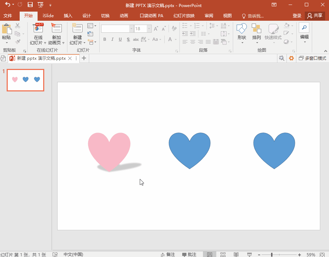Click the Reset slide icon

coord(90,34)
